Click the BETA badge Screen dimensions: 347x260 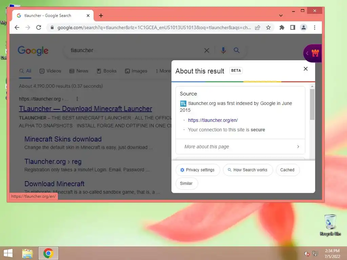point(236,70)
